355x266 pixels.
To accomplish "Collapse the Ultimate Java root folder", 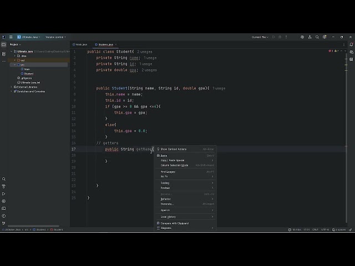I will click(11, 52).
